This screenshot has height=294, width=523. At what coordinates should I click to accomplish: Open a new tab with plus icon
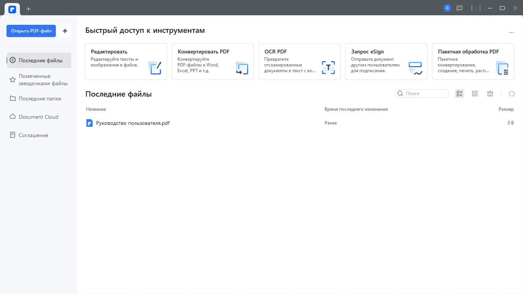(28, 9)
